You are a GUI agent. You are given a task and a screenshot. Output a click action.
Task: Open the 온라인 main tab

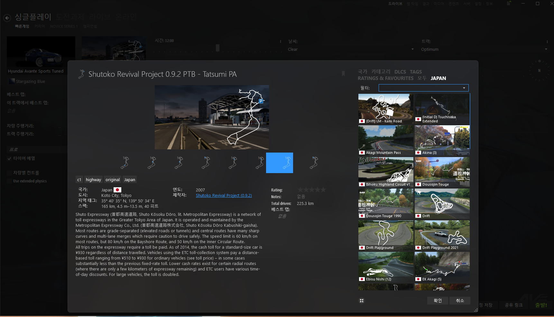pyautogui.click(x=126, y=17)
